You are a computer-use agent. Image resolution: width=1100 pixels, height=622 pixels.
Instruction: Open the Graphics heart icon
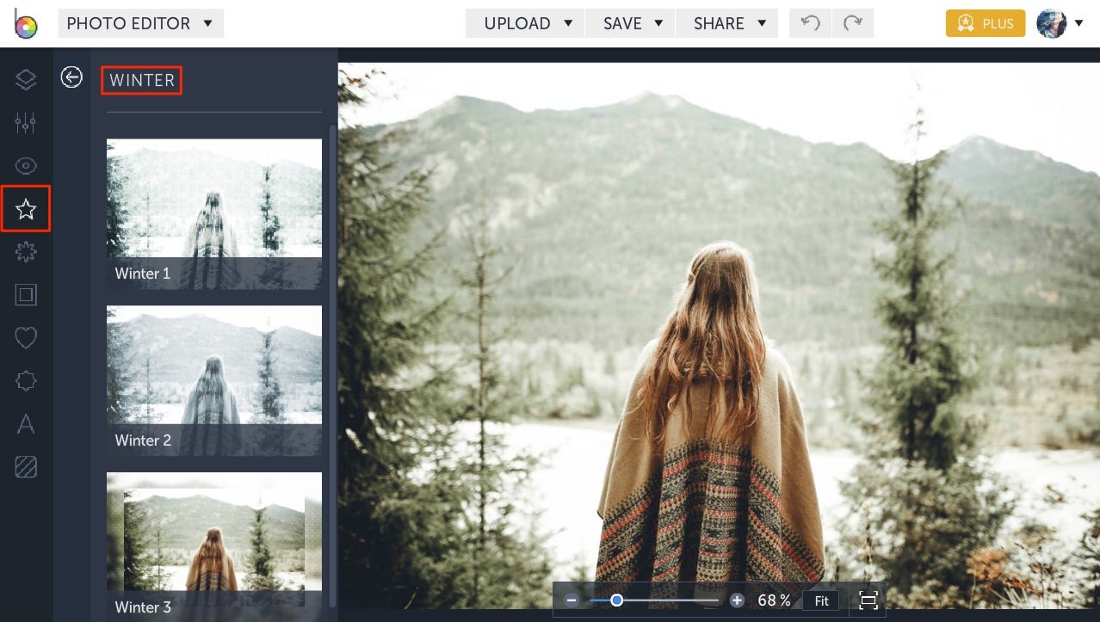click(26, 337)
